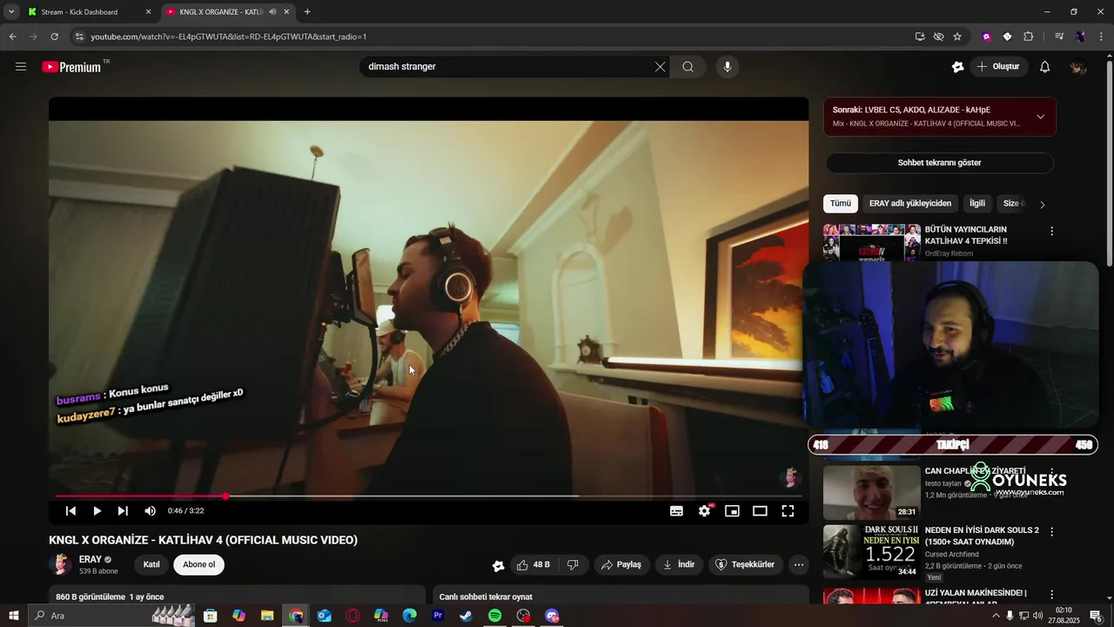Enter fullscreen mode
The image size is (1114, 627).
(788, 511)
